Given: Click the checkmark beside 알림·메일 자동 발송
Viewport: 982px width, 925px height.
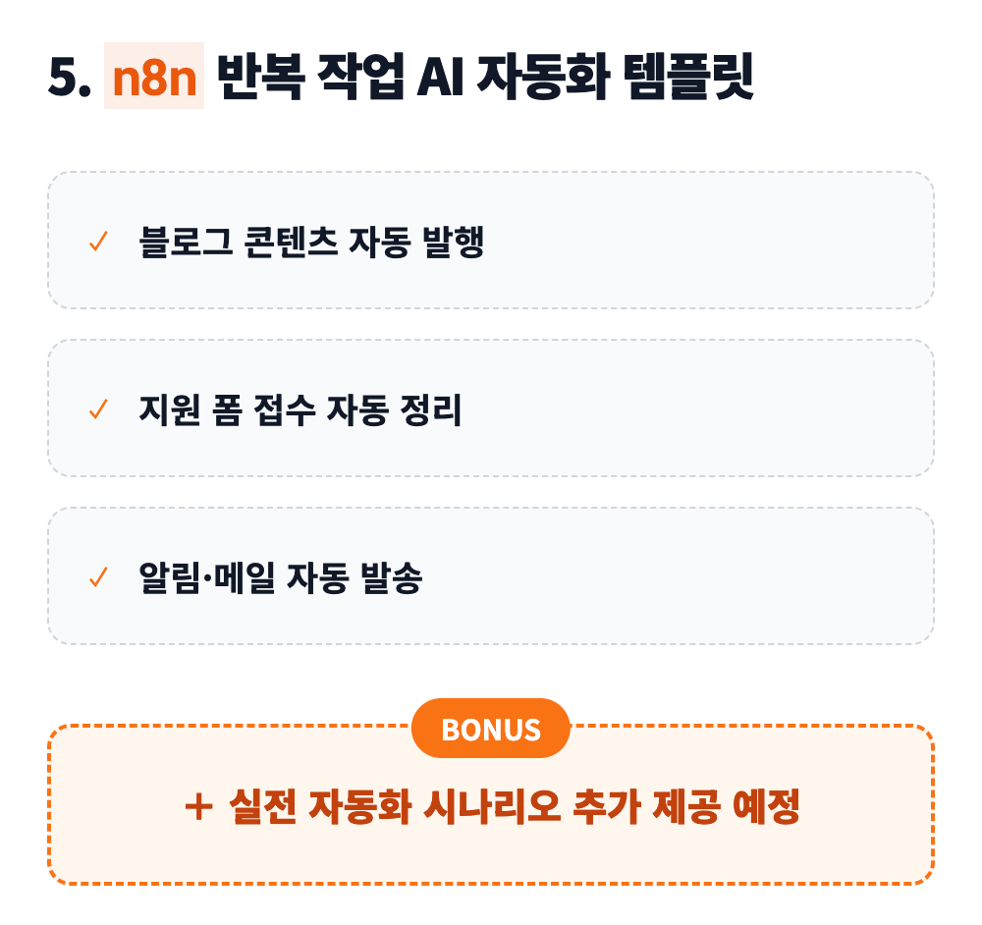Looking at the screenshot, I should (x=97, y=577).
